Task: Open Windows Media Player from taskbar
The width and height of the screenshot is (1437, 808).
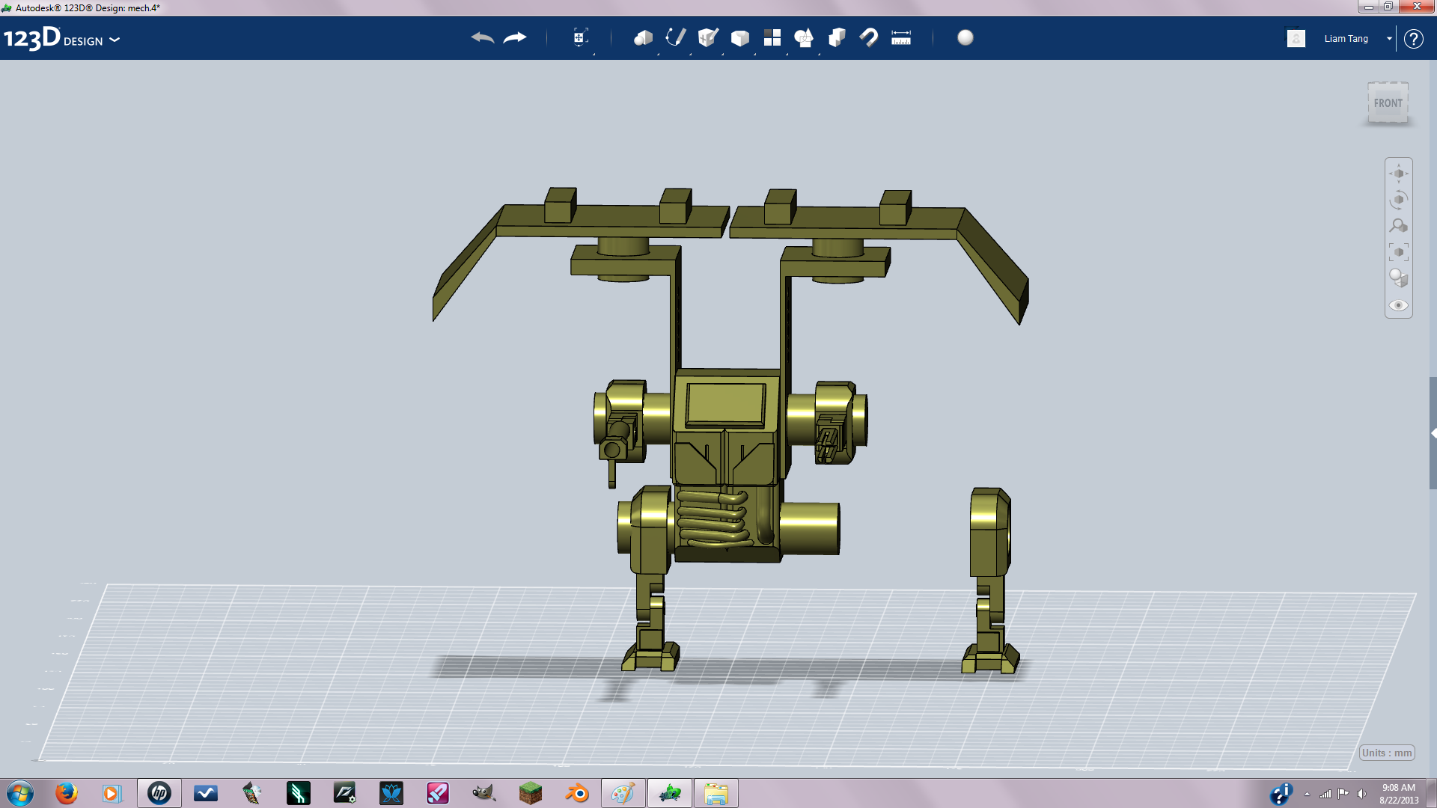Action: pyautogui.click(x=112, y=793)
